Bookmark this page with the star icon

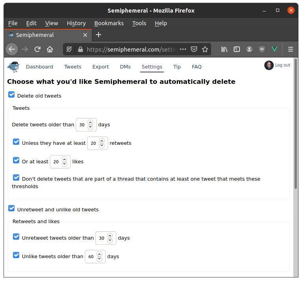click(205, 49)
